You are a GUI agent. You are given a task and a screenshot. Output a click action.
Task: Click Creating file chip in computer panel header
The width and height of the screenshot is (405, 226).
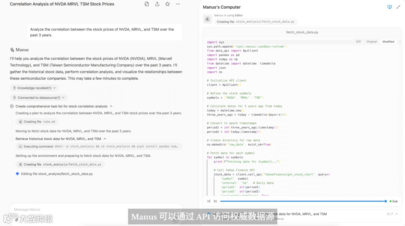tap(256, 22)
